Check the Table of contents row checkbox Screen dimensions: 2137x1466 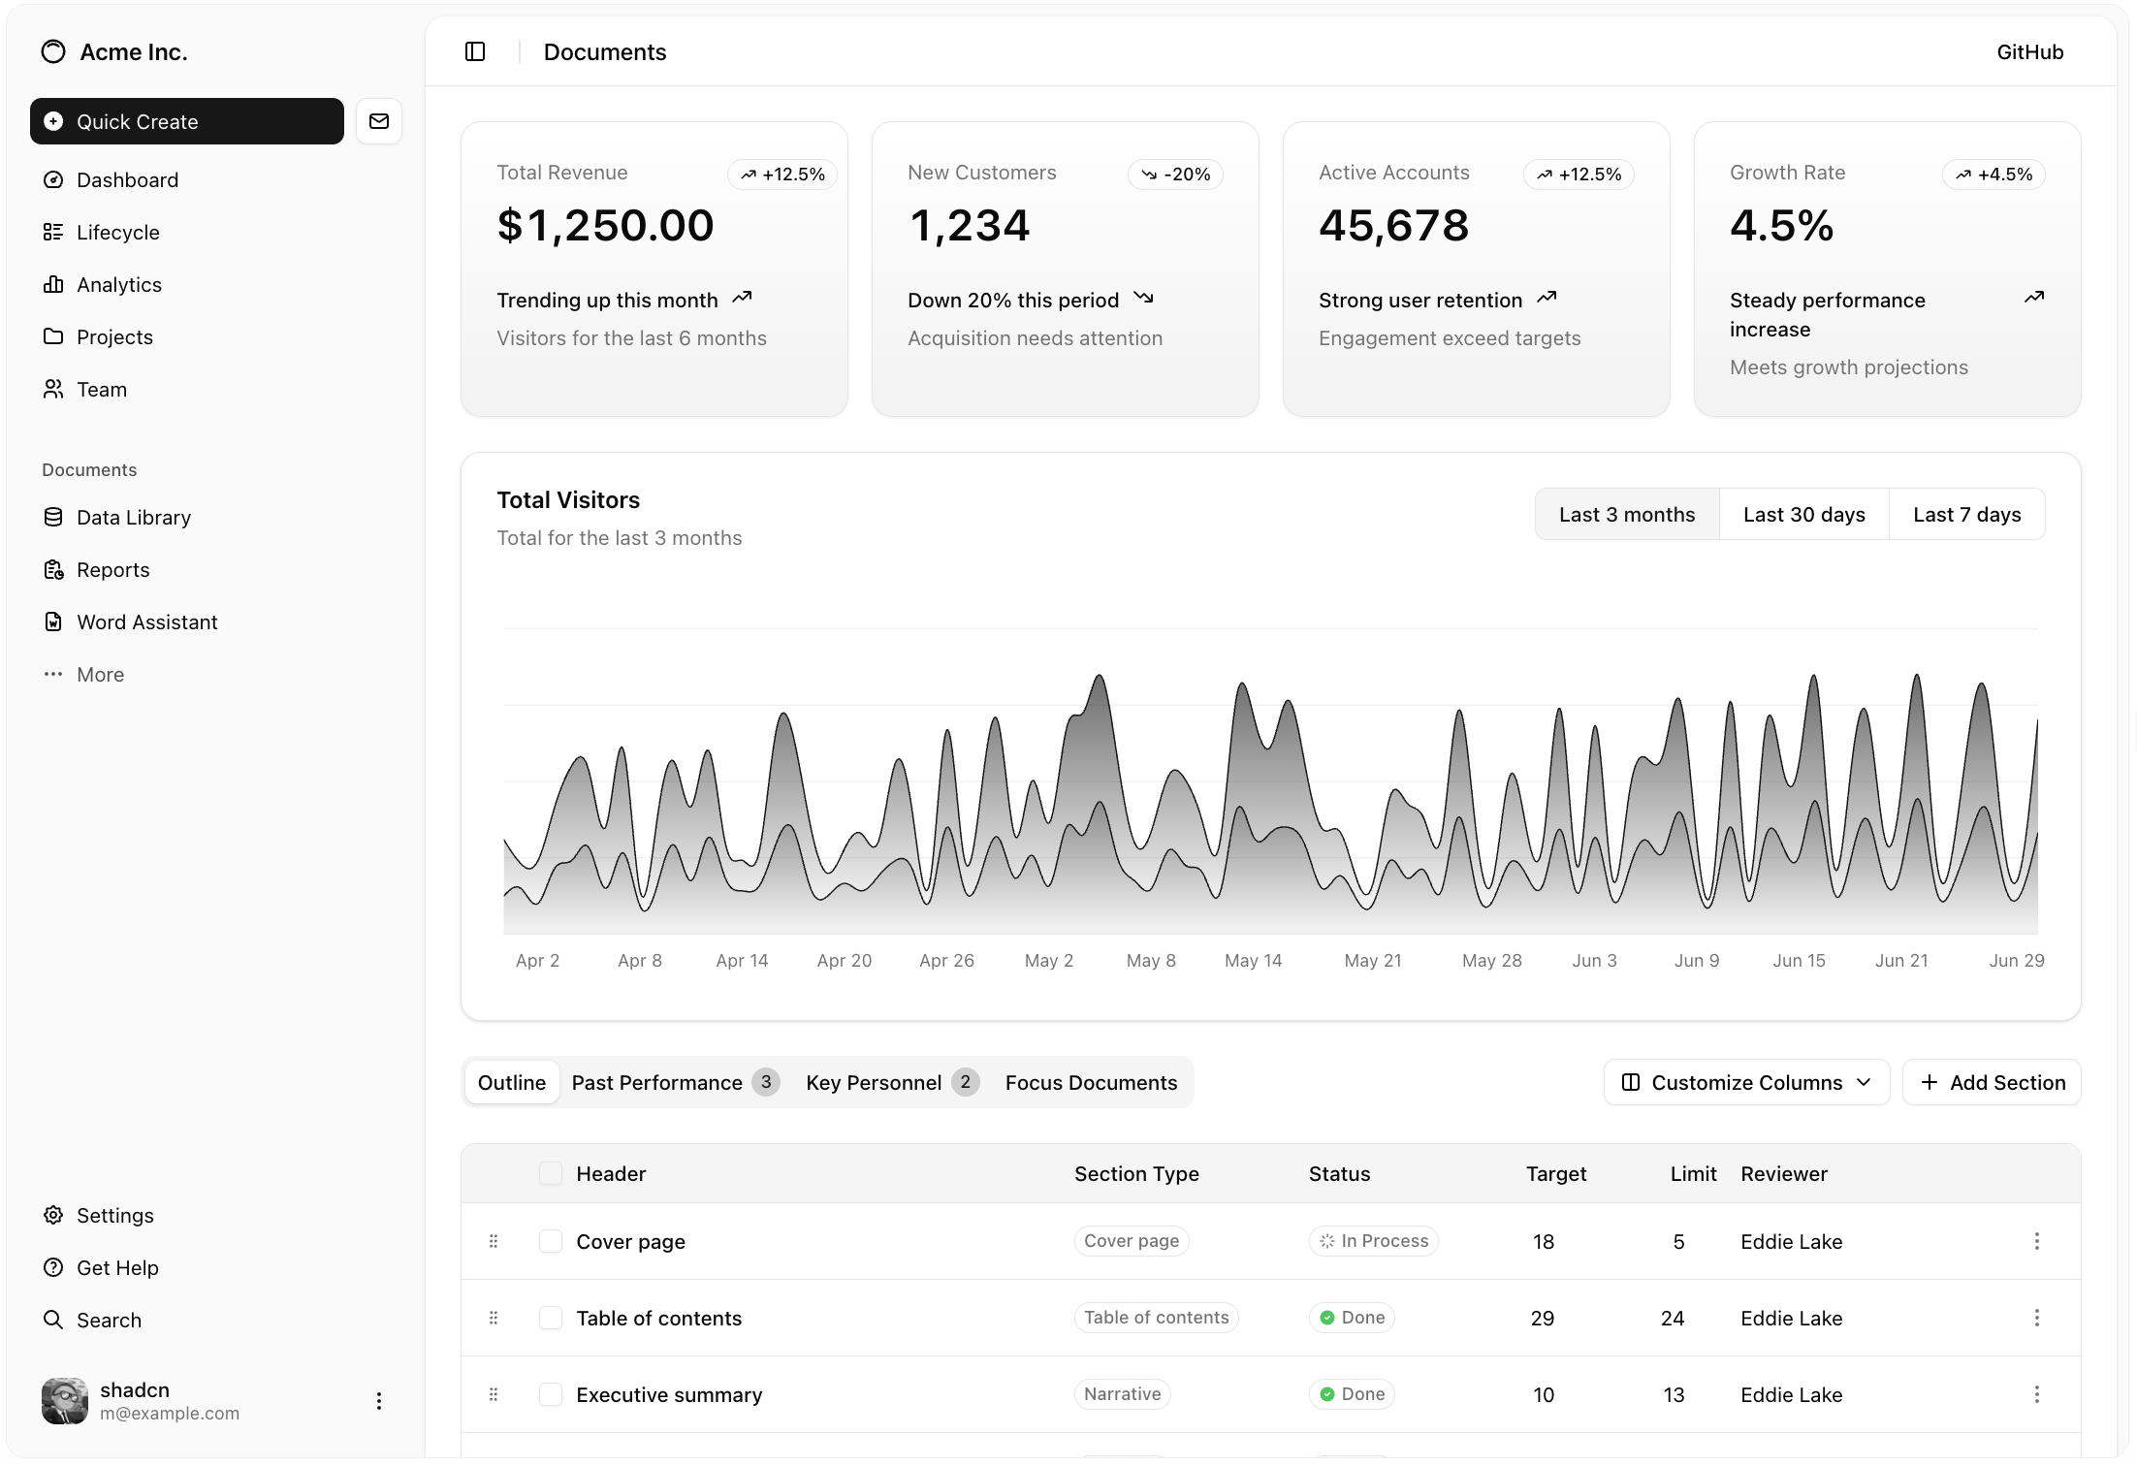tap(551, 1318)
